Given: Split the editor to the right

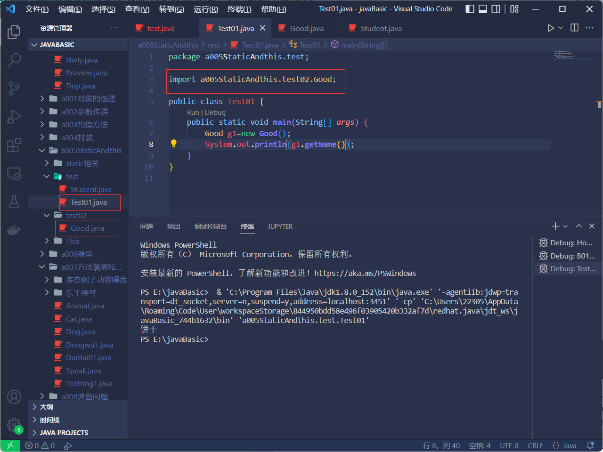Looking at the screenshot, I should coord(574,28).
